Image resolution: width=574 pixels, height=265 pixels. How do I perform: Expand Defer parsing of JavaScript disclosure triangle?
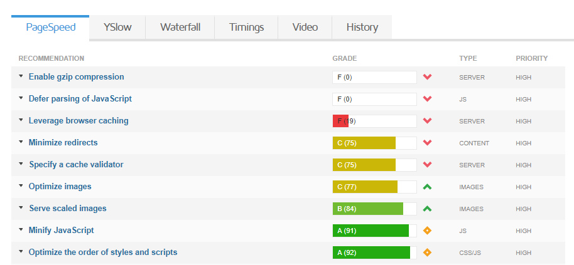click(x=21, y=98)
